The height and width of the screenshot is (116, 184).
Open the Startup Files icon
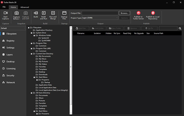(x=64, y=13)
